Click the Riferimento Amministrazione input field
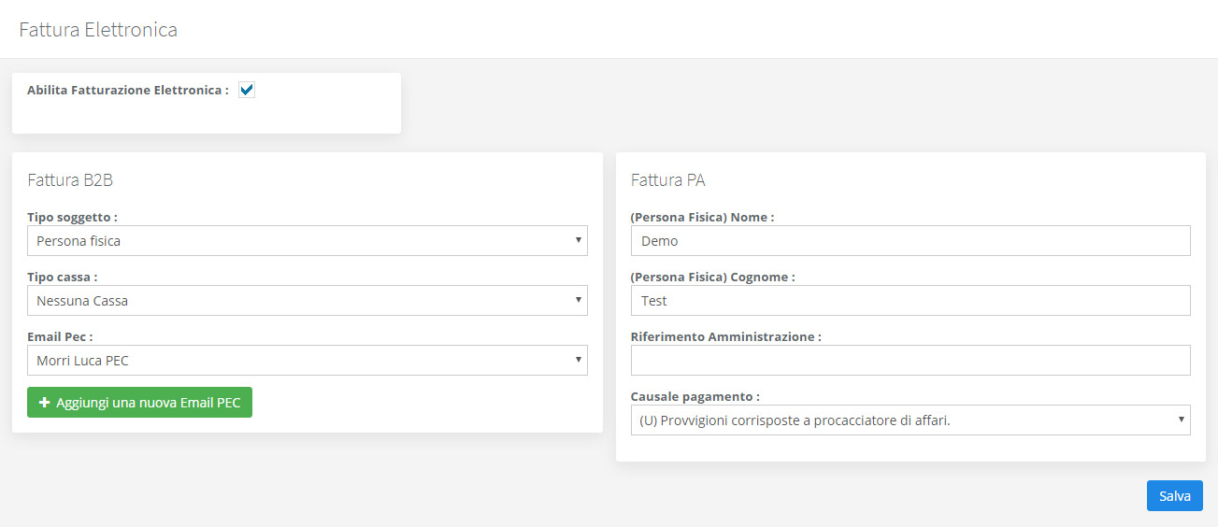1218x527 pixels. click(910, 360)
